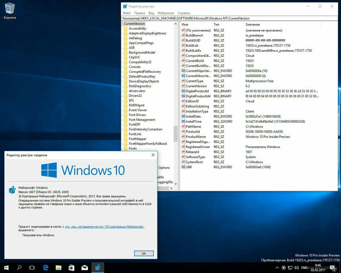The width and height of the screenshot is (341, 273).
Task: Select the CorruptedFileRecovery key
Action: tap(145, 72)
